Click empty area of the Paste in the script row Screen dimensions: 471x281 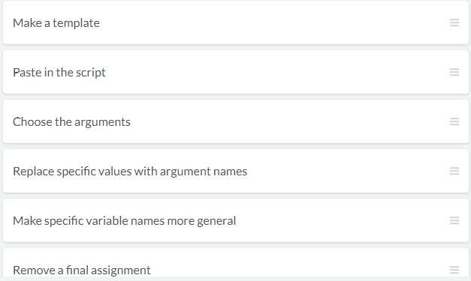pos(276,72)
